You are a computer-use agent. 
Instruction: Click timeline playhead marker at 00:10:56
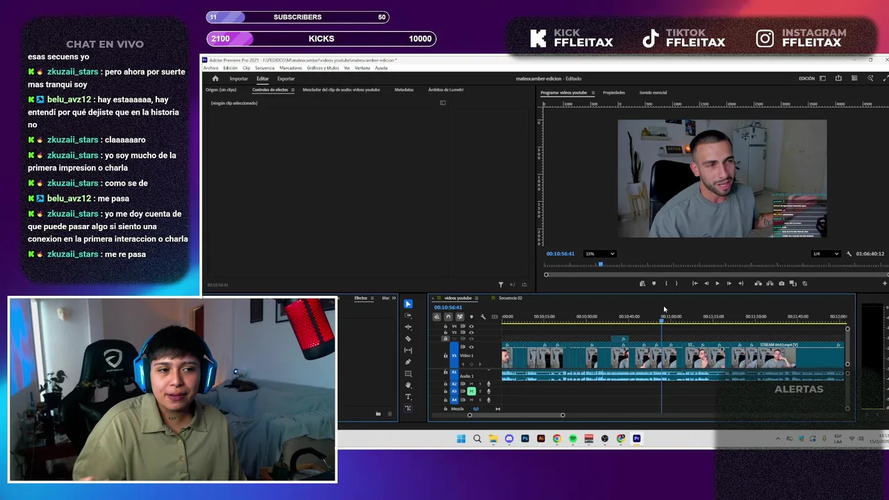pos(661,320)
